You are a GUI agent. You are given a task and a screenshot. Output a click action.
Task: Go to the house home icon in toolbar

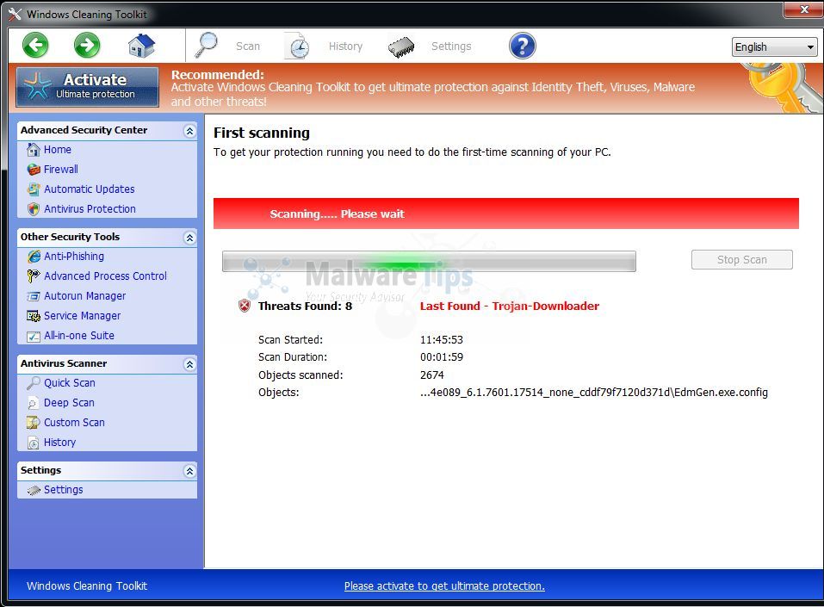[x=141, y=46]
